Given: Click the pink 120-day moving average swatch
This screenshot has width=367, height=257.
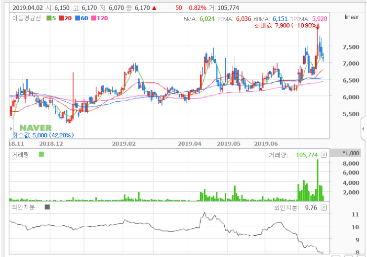Looking at the screenshot, I should click(94, 18).
